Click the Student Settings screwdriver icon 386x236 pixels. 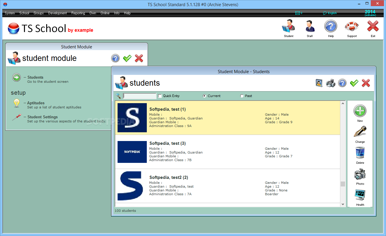point(16,117)
